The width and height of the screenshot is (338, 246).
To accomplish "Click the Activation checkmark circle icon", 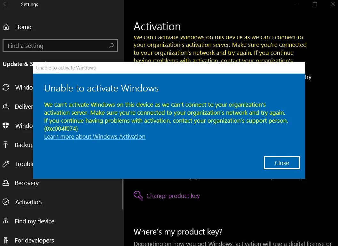I will pos(6,202).
